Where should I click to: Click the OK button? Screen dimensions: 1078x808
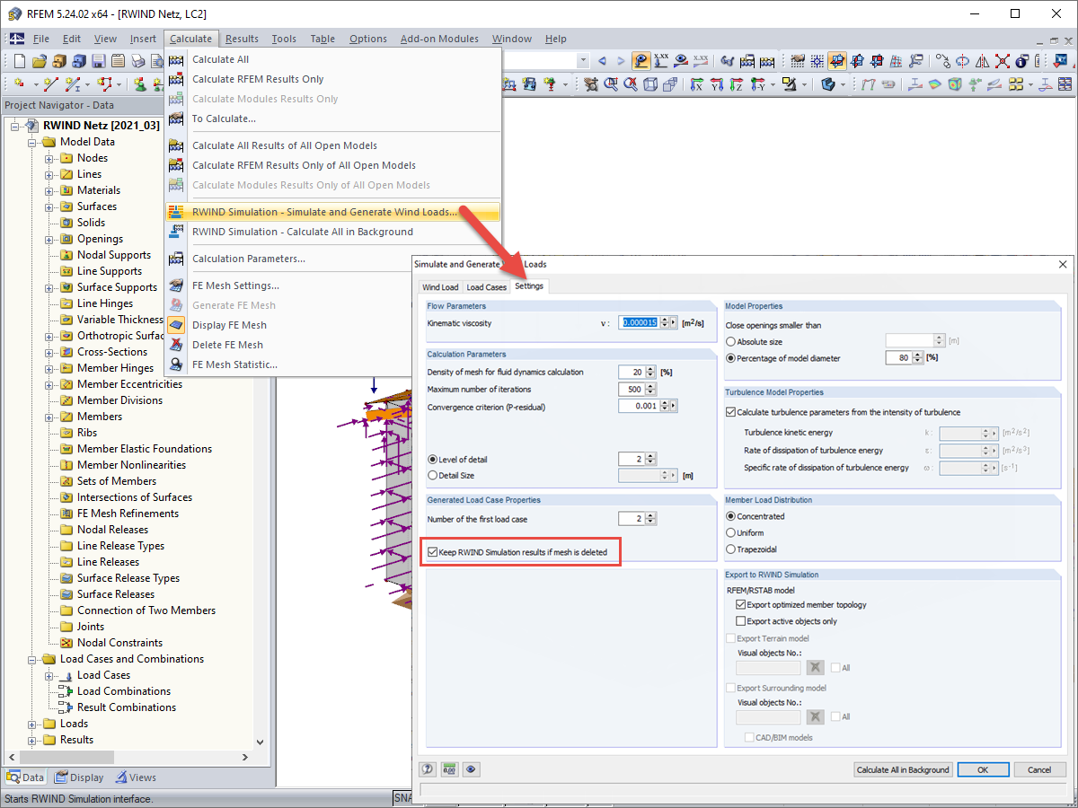983,769
